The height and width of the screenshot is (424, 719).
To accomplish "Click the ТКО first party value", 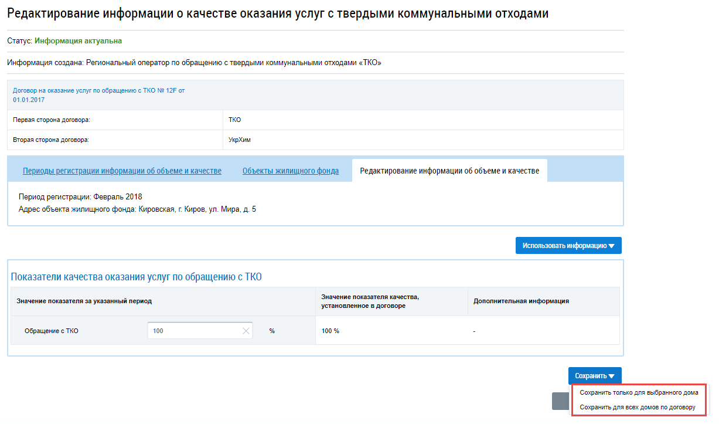I will 234,120.
